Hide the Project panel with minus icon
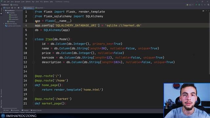 pos(21,8)
